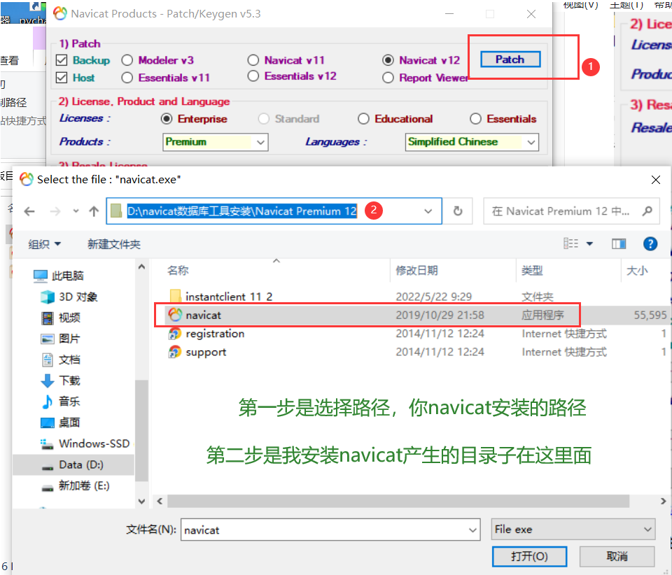Click 打开(O) button
The height and width of the screenshot is (575, 672).
[529, 556]
